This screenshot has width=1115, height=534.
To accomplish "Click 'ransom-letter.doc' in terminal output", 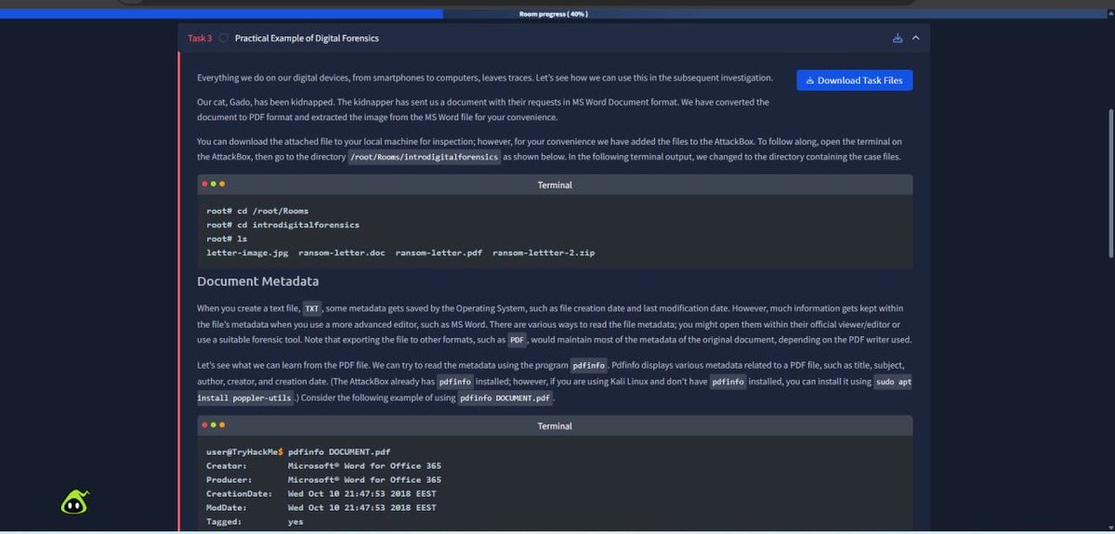I will [342, 253].
